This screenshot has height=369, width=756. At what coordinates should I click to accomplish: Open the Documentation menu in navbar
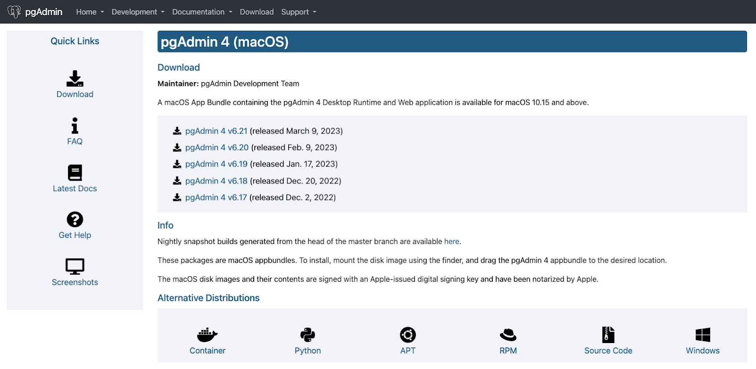pyautogui.click(x=202, y=12)
